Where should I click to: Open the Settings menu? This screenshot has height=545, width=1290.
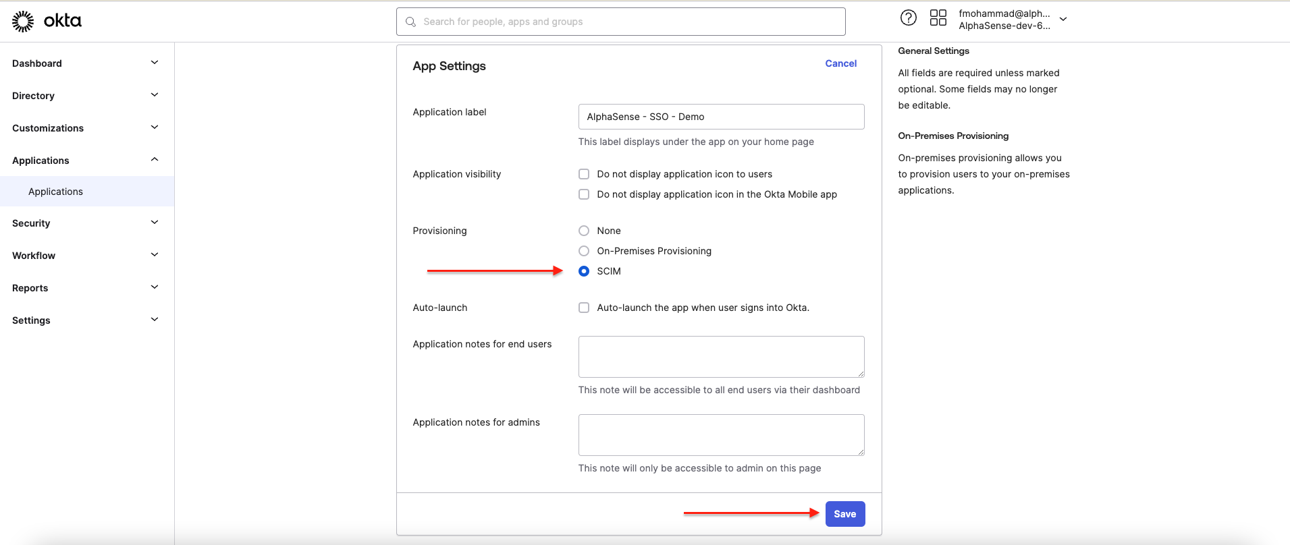tap(86, 320)
